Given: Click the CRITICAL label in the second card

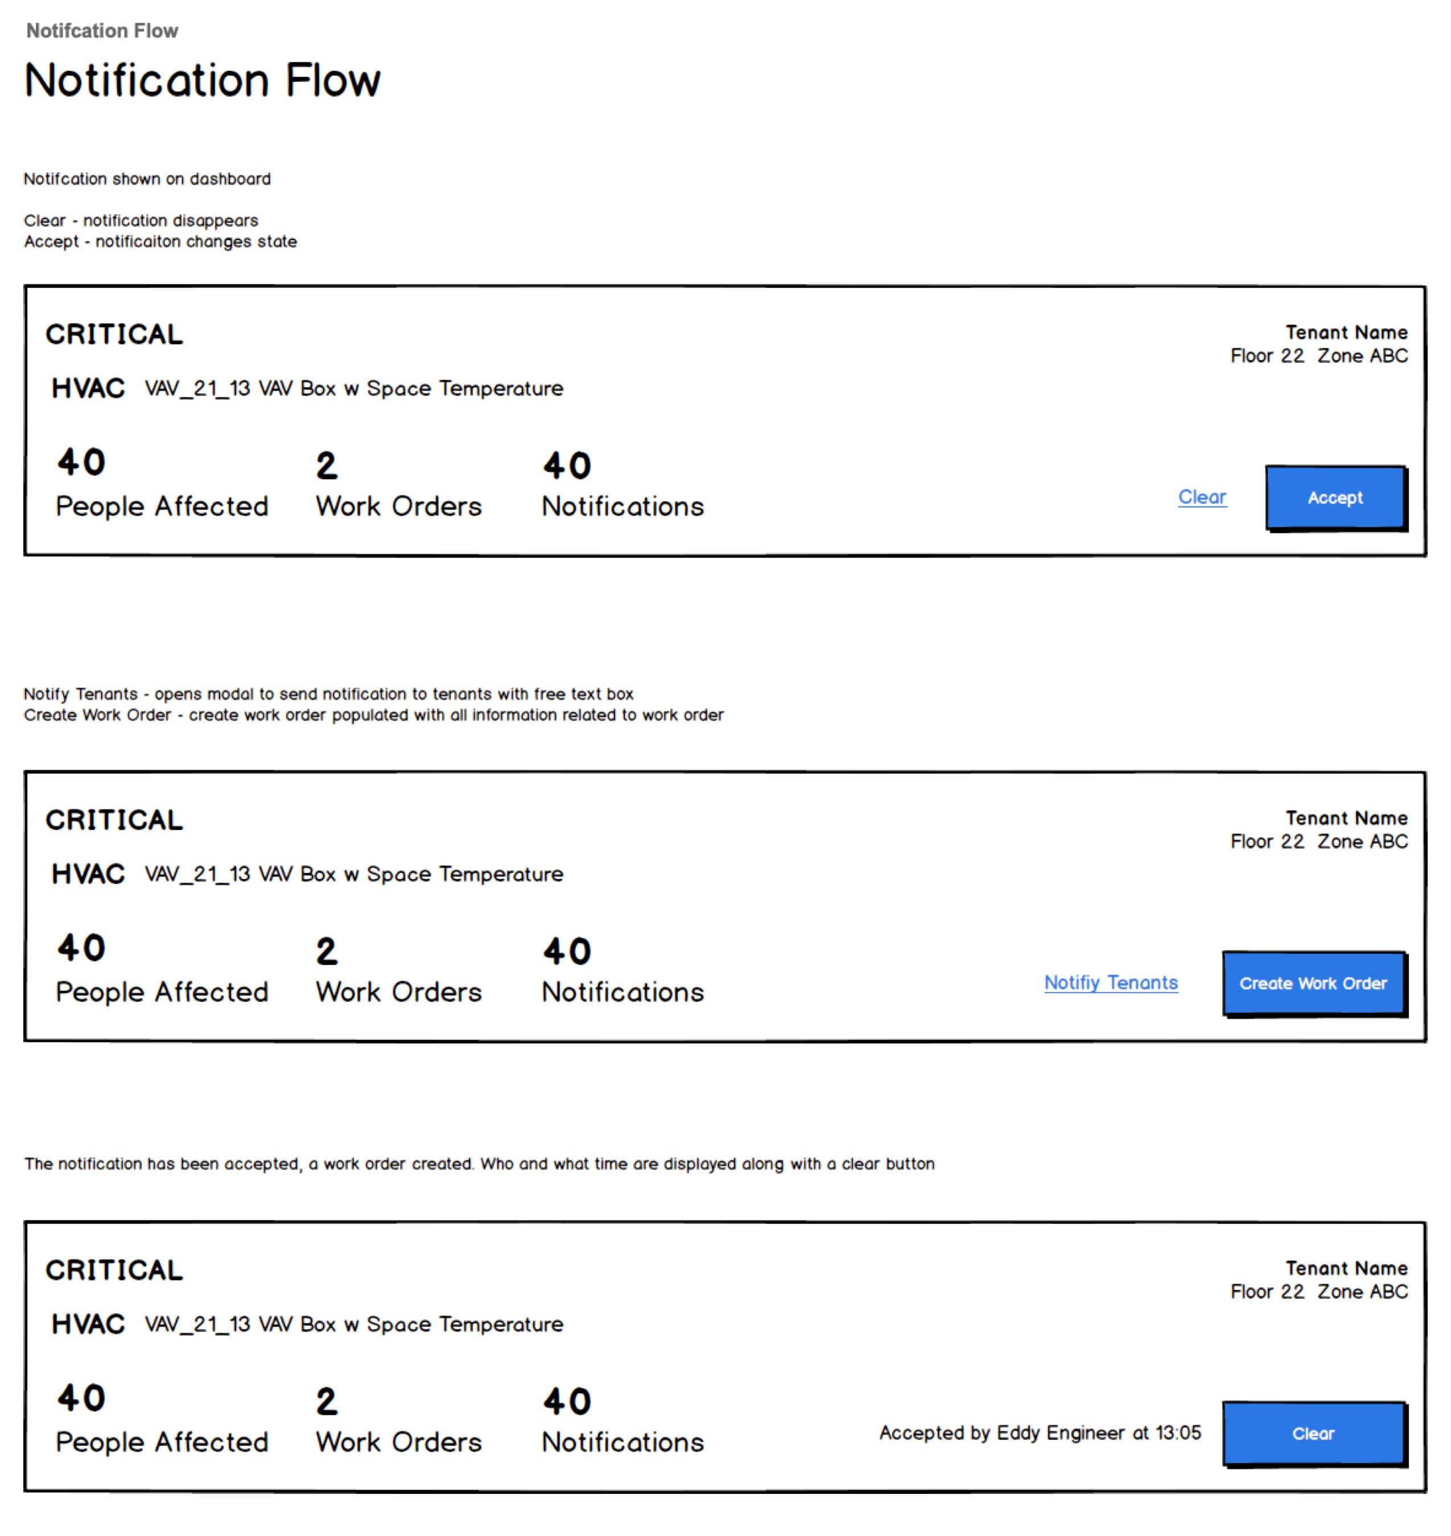Looking at the screenshot, I should click(x=114, y=820).
